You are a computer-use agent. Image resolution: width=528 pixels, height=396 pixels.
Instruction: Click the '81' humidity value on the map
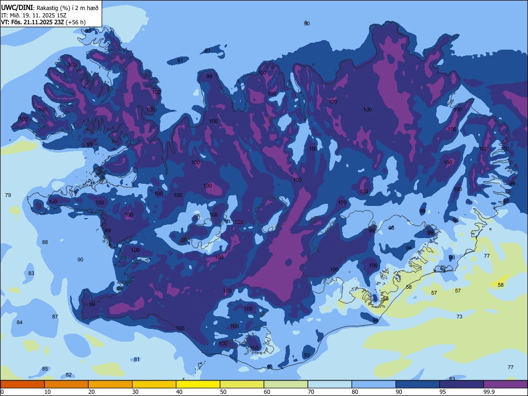(136, 359)
